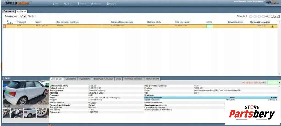
Task: Click the VIN value 25077
Action: (x=196, y=93)
